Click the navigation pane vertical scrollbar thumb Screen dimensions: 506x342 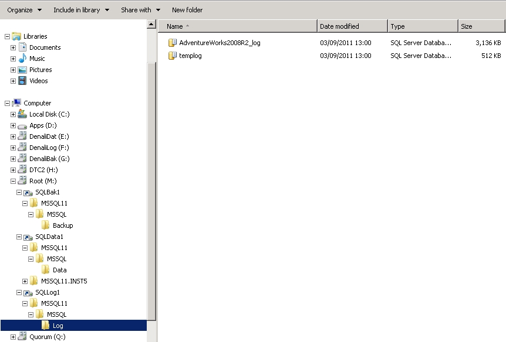click(x=151, y=191)
